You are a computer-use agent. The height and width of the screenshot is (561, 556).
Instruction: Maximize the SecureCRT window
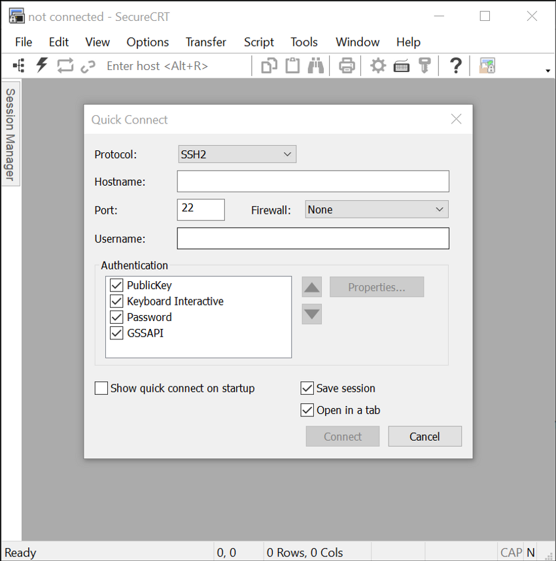pos(485,16)
